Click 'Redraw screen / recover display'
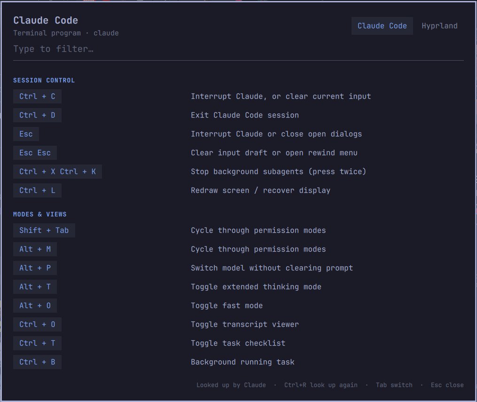Image resolution: width=477 pixels, height=402 pixels. tap(260, 190)
